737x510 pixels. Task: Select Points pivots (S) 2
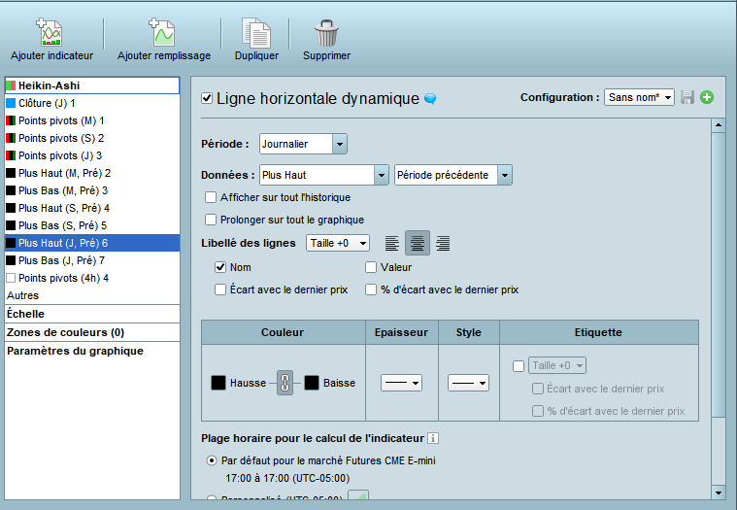[92, 138]
